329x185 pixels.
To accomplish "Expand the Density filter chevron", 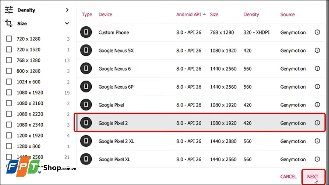I will tap(67, 10).
